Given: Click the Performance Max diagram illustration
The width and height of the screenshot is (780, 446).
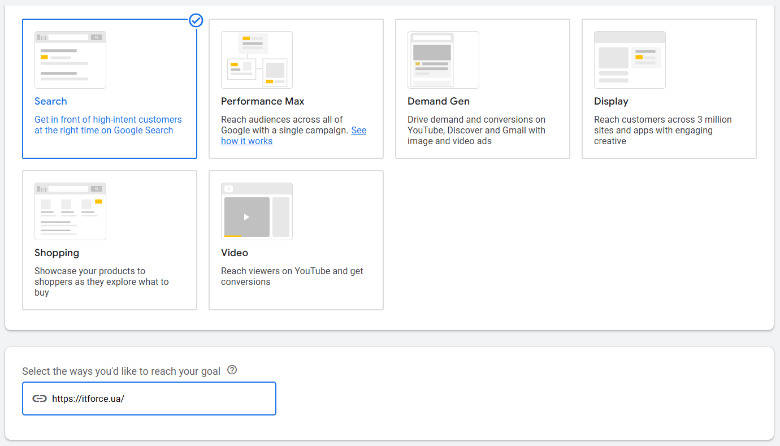Looking at the screenshot, I should point(257,60).
